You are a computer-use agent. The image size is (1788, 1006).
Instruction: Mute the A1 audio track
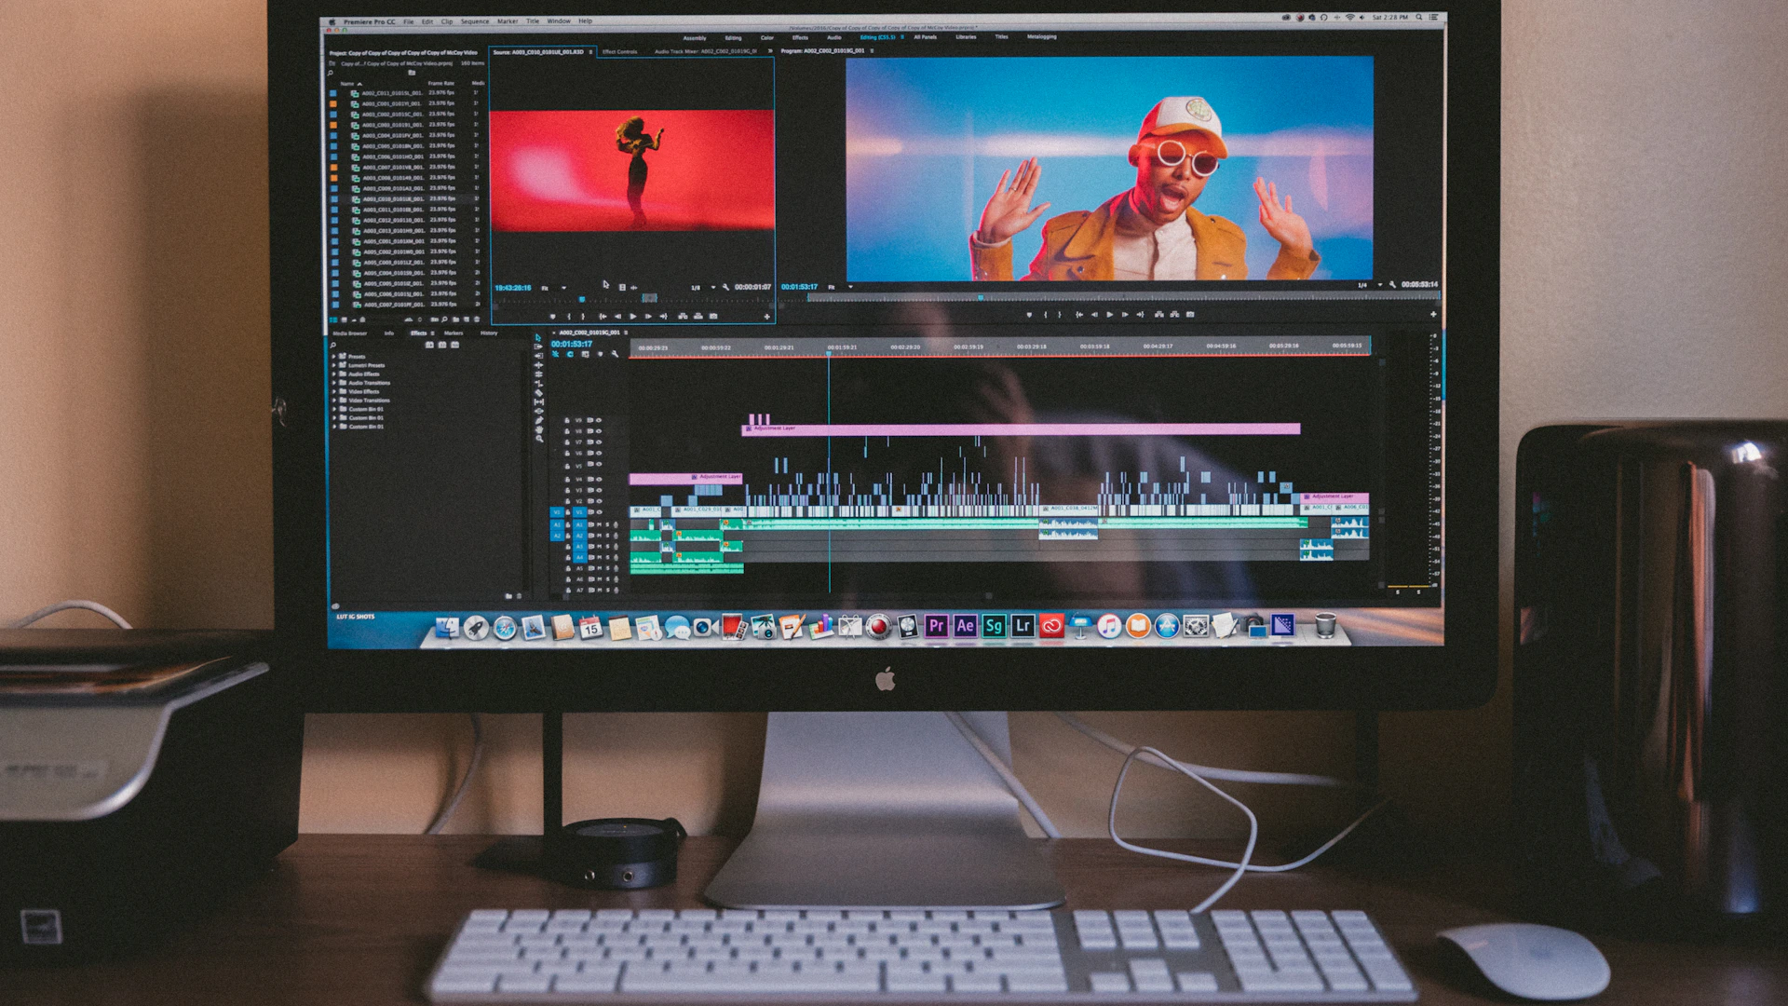[598, 525]
